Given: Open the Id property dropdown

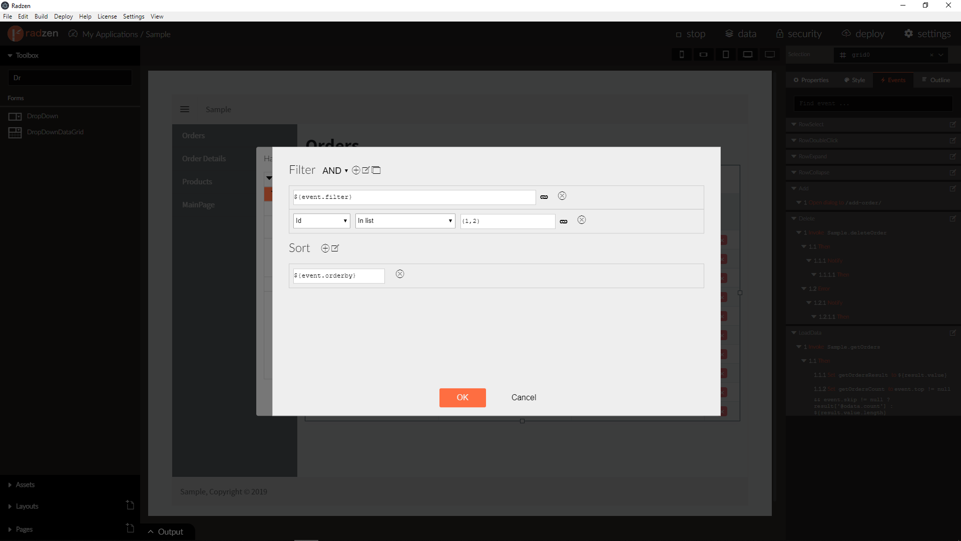Looking at the screenshot, I should point(321,221).
